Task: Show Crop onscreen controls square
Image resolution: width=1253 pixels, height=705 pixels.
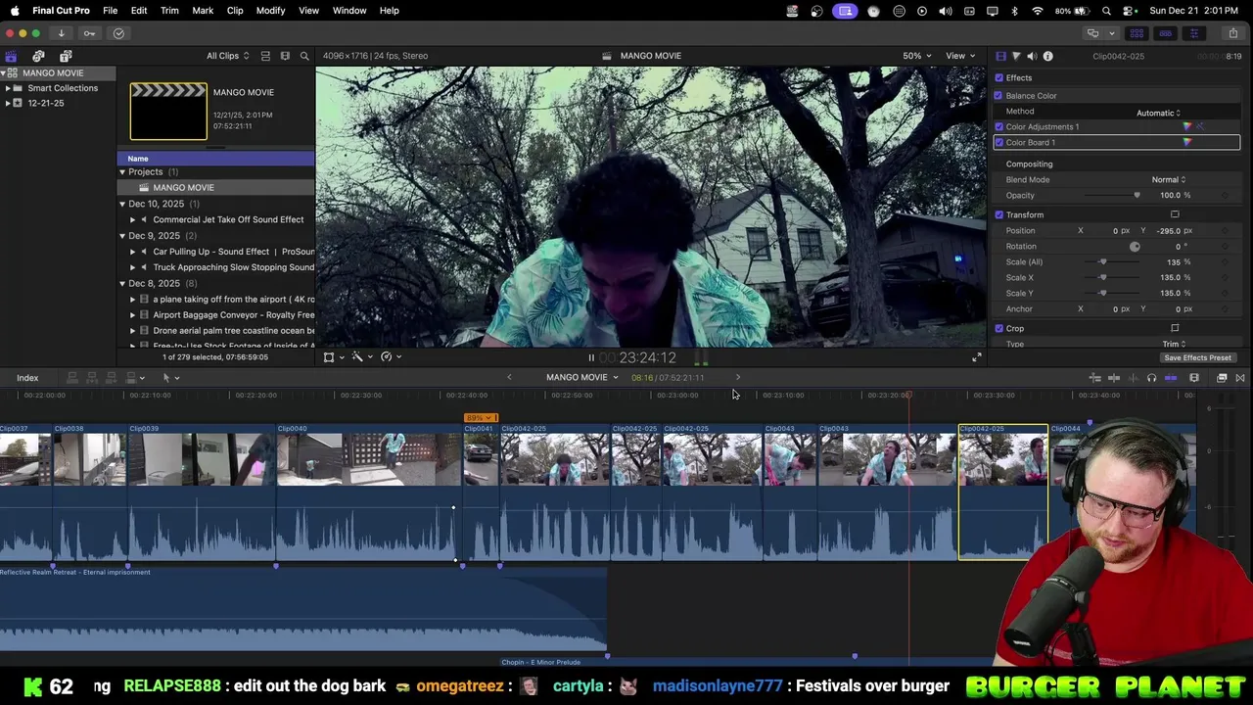Action: [1175, 328]
